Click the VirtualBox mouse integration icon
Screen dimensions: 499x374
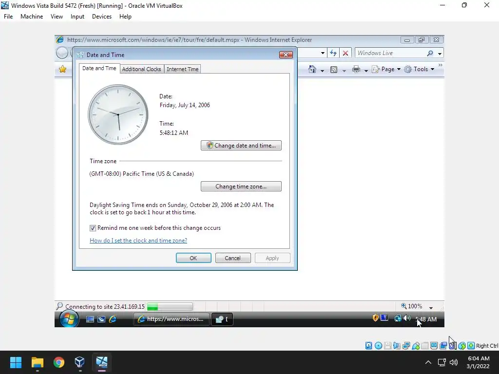tap(462, 346)
